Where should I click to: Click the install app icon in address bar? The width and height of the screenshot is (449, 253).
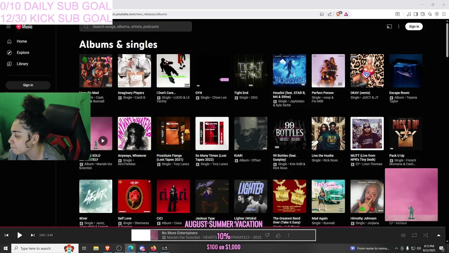click(322, 14)
